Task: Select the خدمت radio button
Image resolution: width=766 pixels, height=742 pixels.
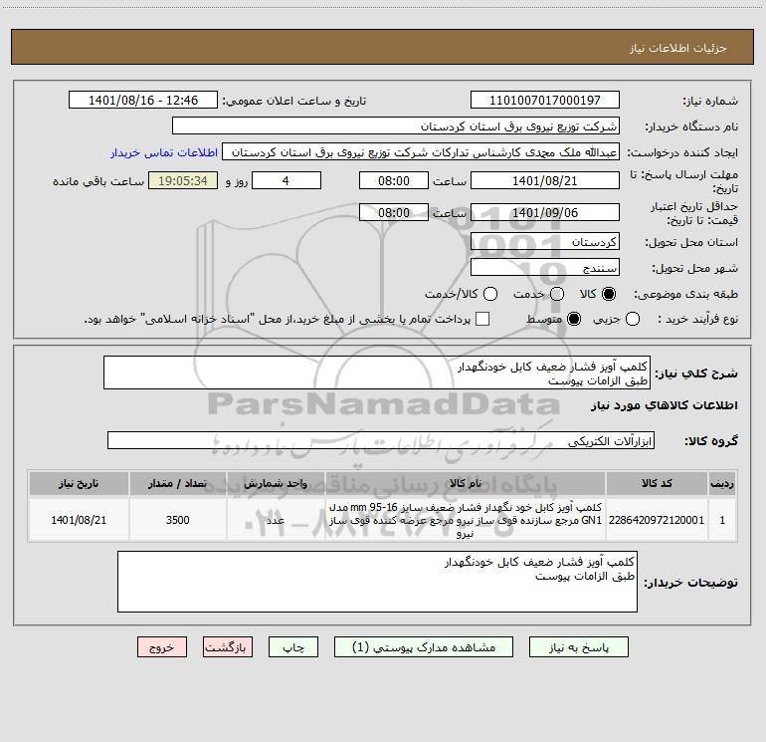Action: click(x=557, y=294)
